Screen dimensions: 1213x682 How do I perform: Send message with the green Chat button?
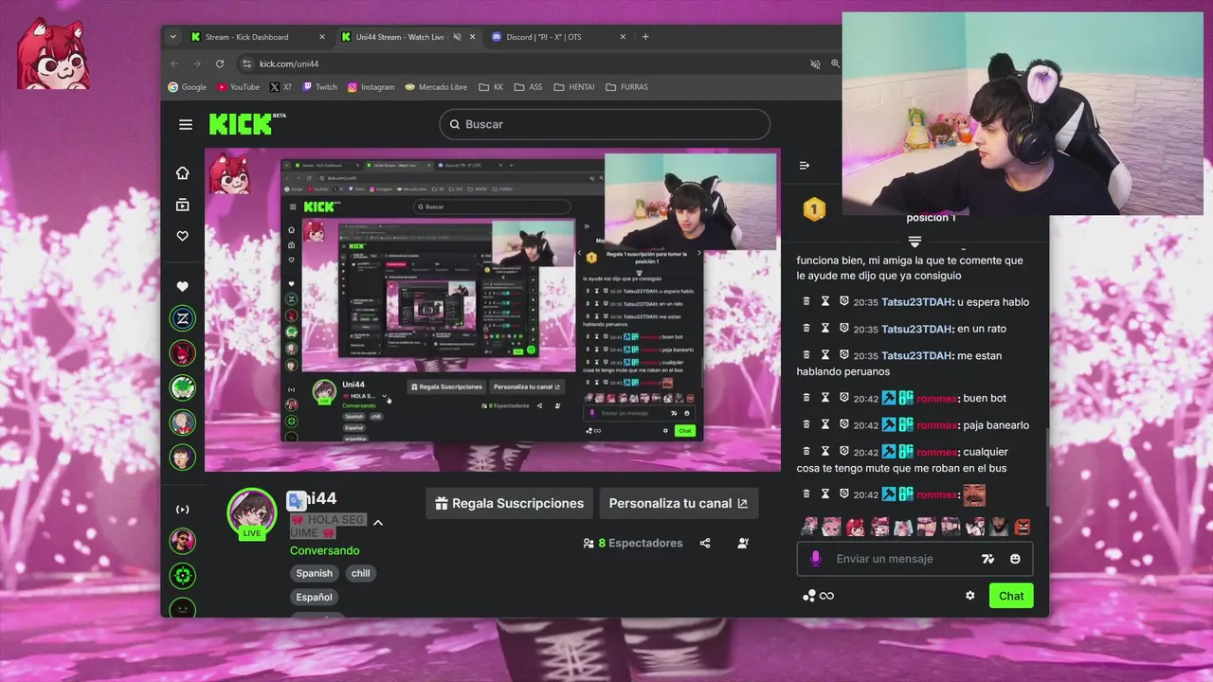tap(1011, 596)
